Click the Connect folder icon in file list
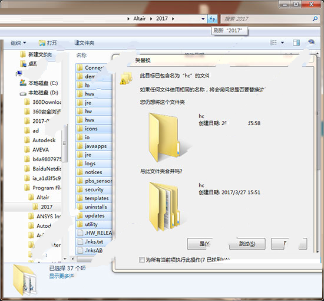324x301 pixels. pos(79,67)
